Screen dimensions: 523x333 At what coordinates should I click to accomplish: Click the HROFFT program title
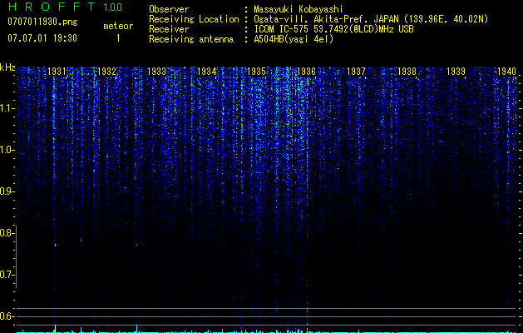(x=52, y=7)
